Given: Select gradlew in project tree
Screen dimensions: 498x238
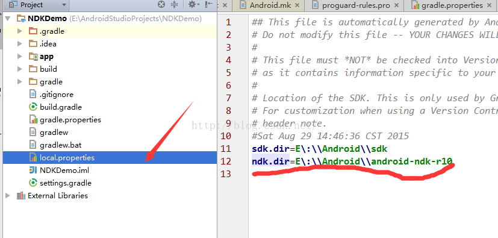Looking at the screenshot, I should (x=54, y=132).
